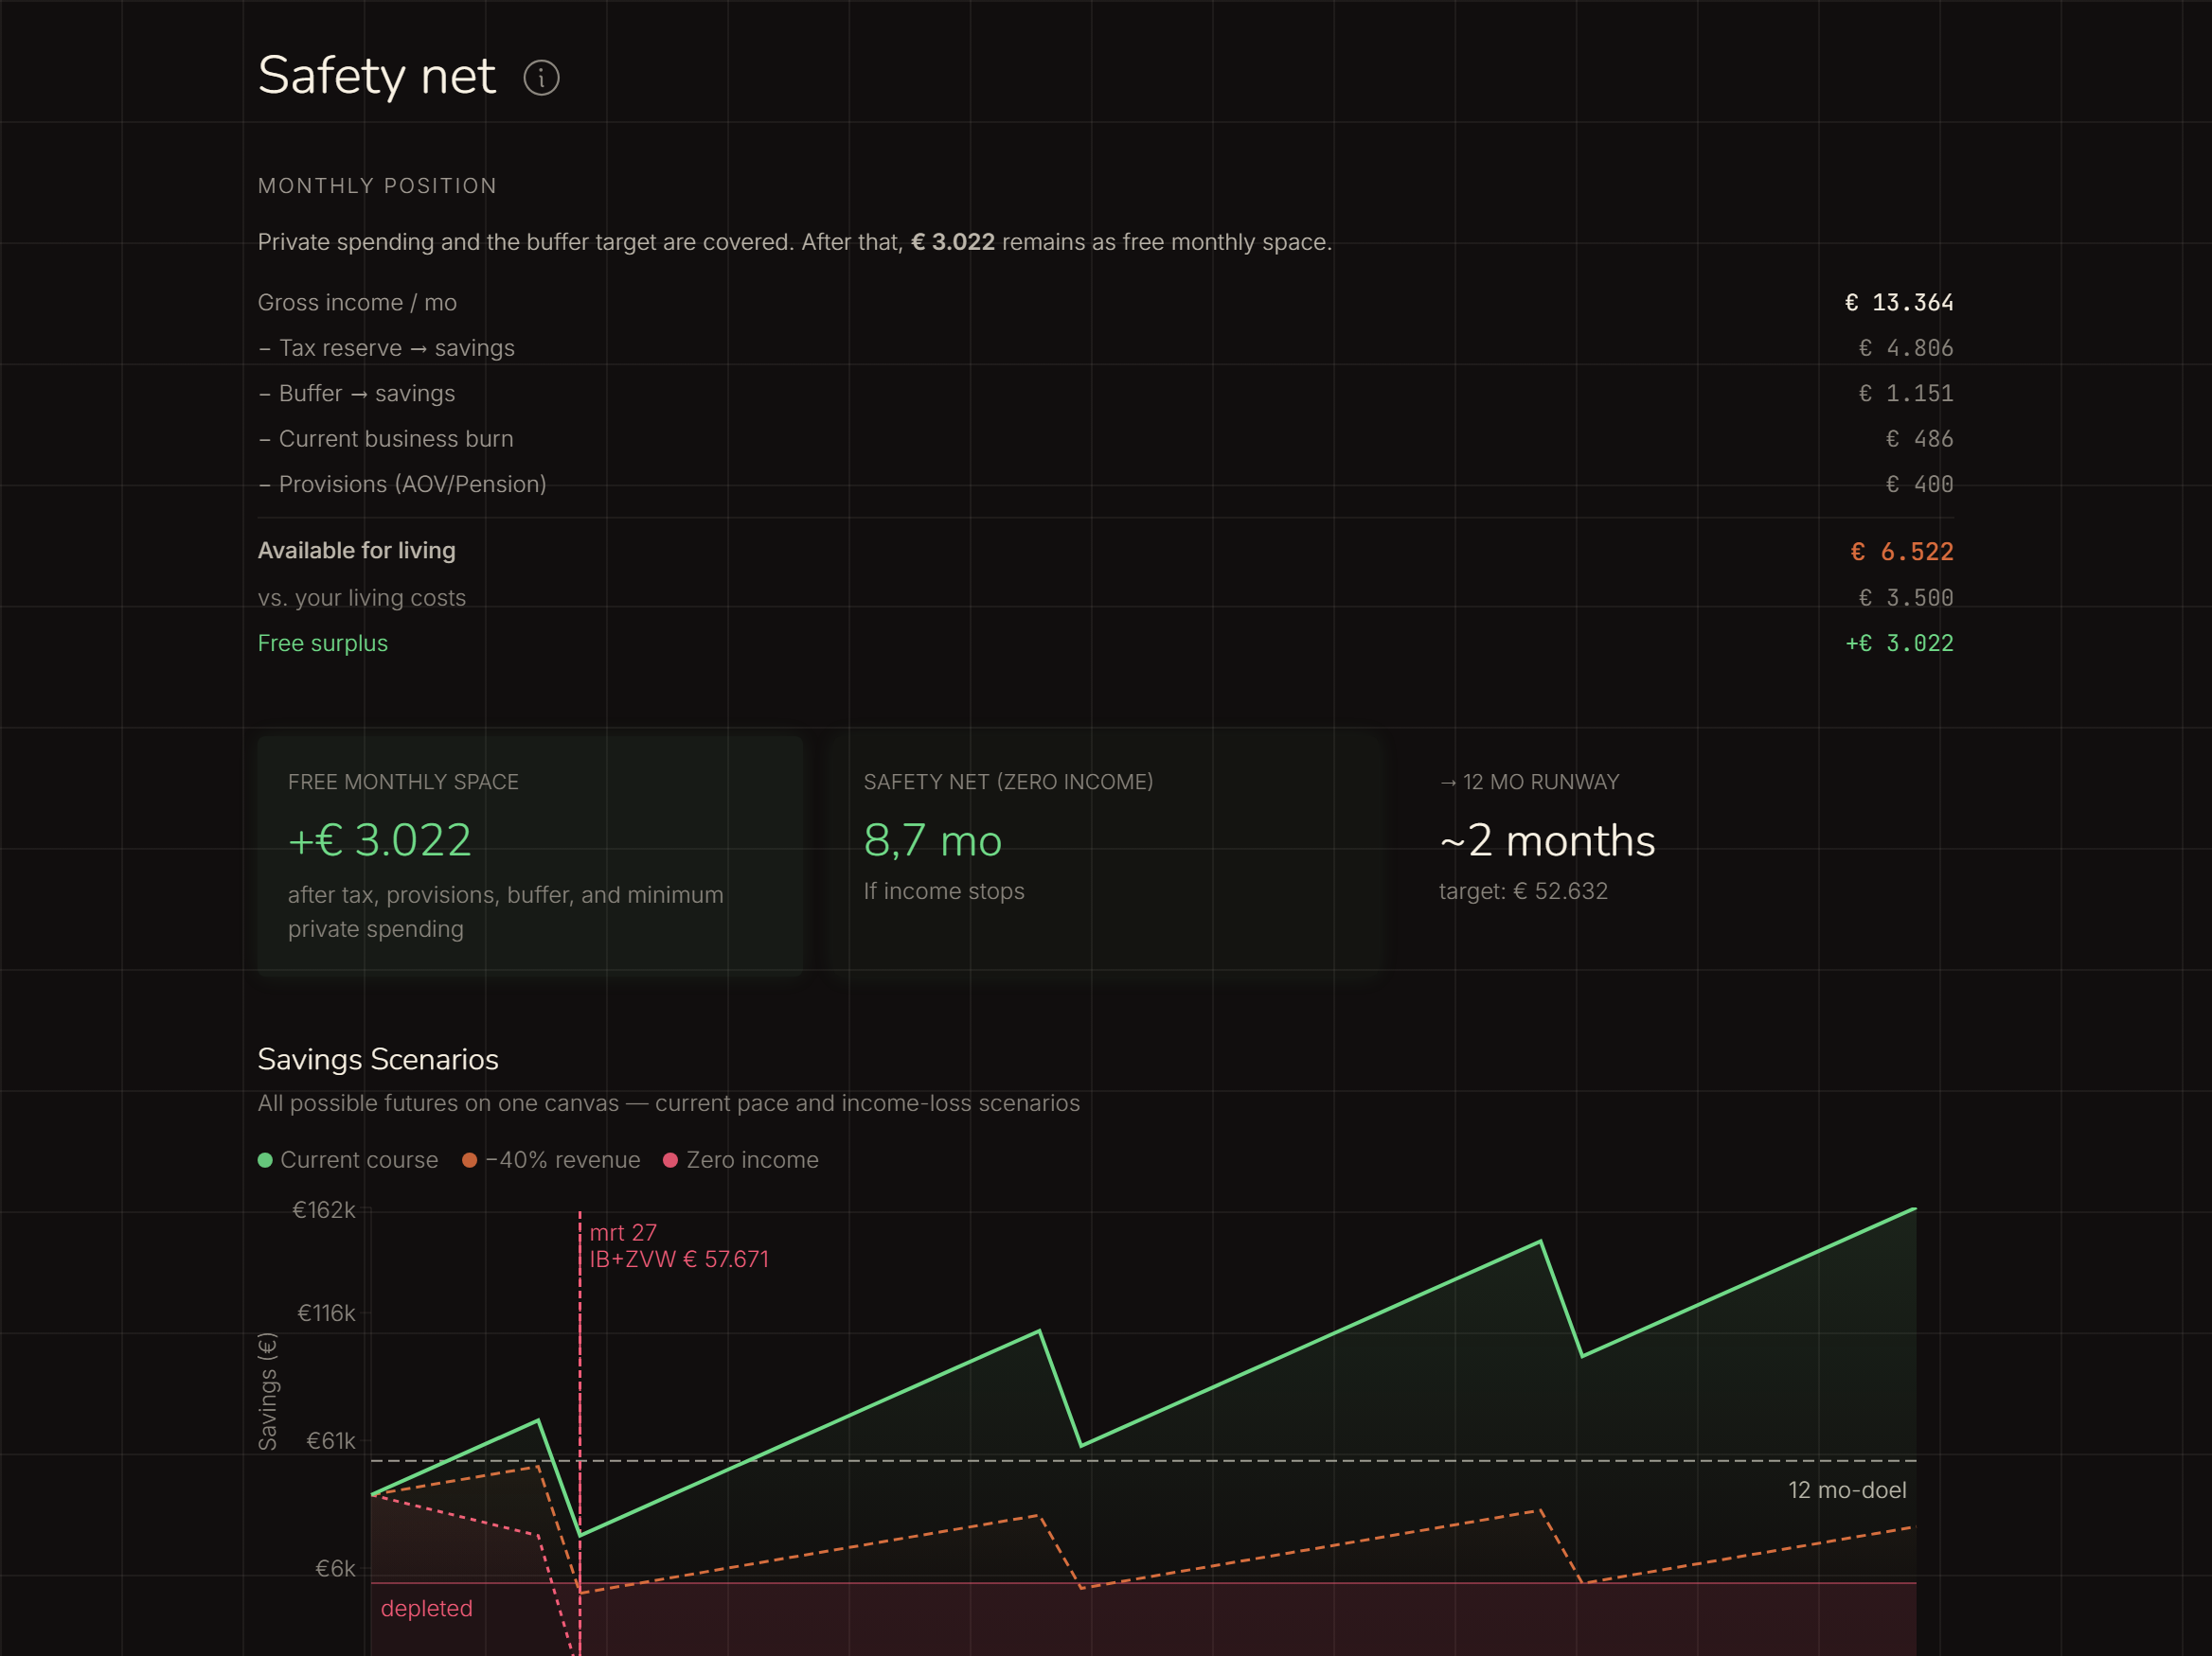Click the €6k y-axis label
The image size is (2212, 1656).
335,1569
